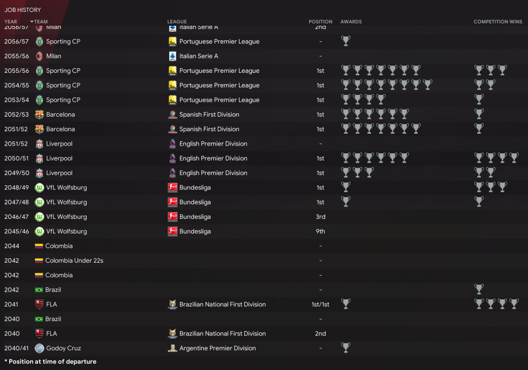The width and height of the screenshot is (528, 370).
Task: Open the English Premier Division link for 2050/51
Action: click(x=213, y=158)
